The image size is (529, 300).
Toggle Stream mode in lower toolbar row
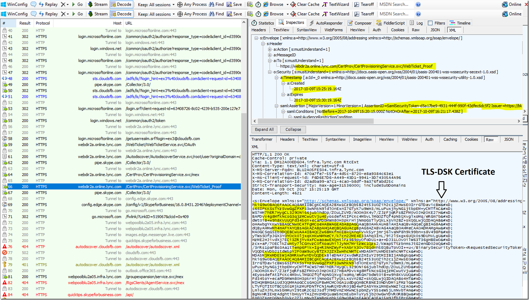[98, 14]
